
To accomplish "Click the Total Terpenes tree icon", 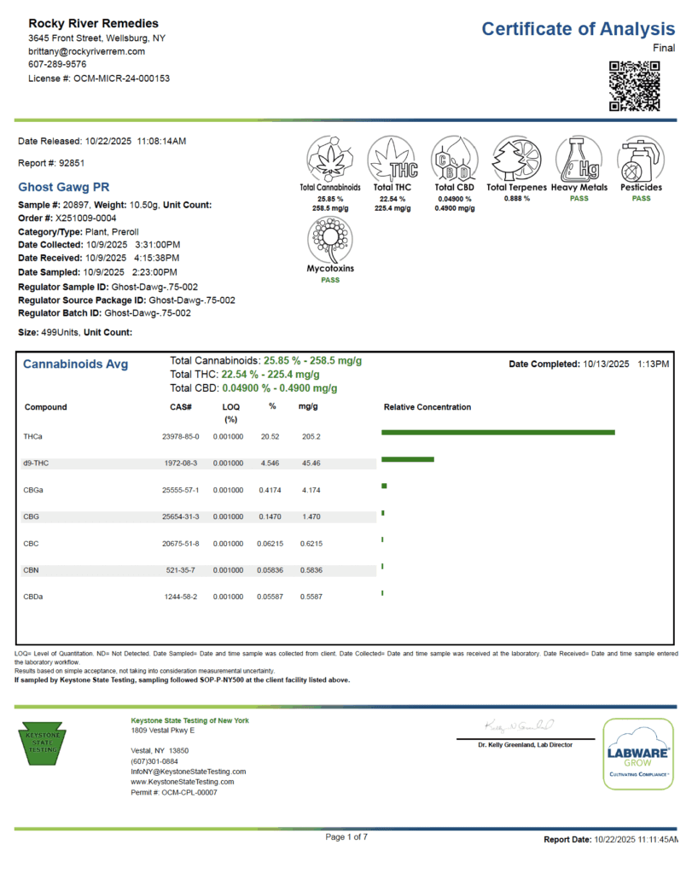I will [516, 158].
